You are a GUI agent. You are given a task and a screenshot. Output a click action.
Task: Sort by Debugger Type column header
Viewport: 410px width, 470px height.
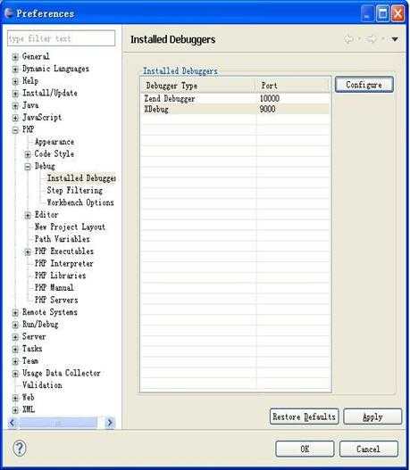[198, 86]
